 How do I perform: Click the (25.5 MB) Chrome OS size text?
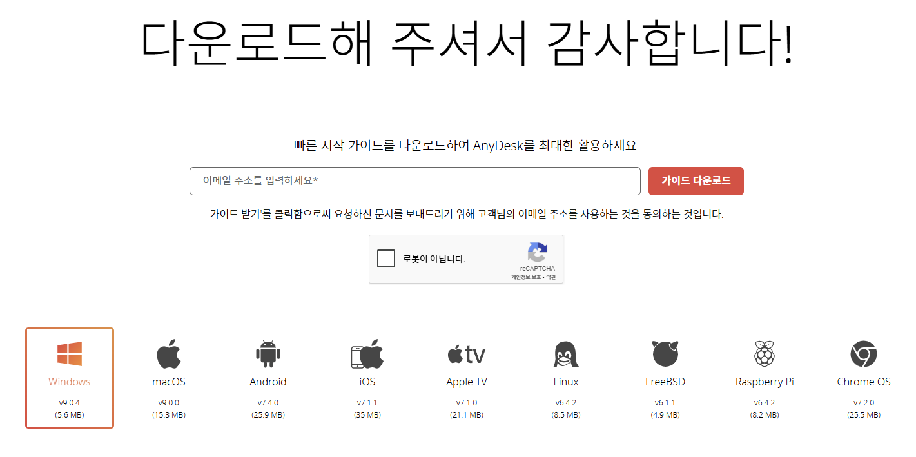pos(864,415)
